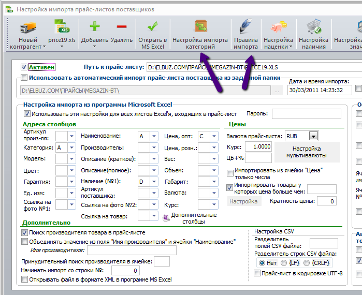This screenshot has width=362, height=295.
Task: Toggle Поиск производителя товара в прайс-листе
Action: click(24, 232)
